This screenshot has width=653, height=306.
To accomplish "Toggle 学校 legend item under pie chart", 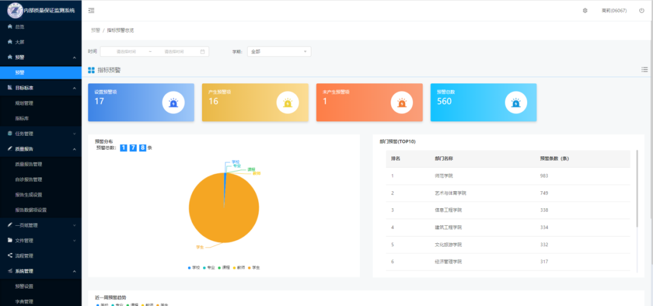I will coord(193,267).
